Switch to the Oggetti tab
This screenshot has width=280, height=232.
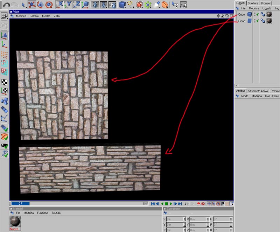[x=240, y=3]
